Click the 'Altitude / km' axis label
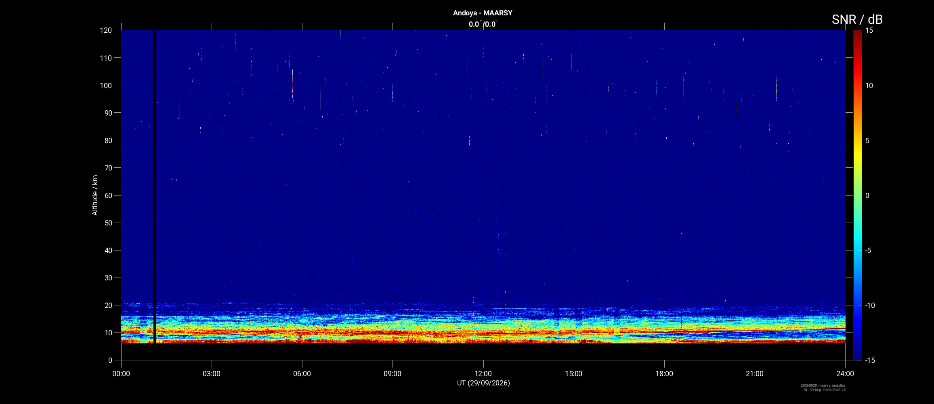 coord(95,195)
